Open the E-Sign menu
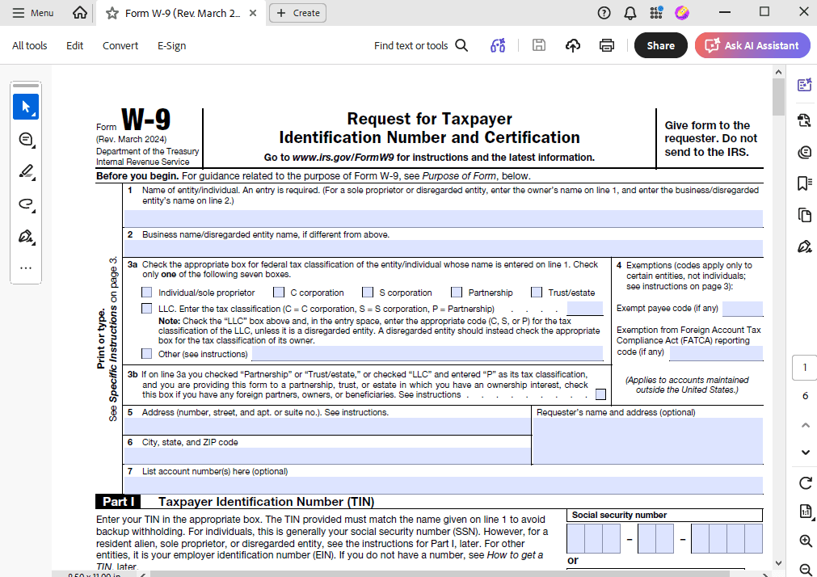 coord(172,46)
